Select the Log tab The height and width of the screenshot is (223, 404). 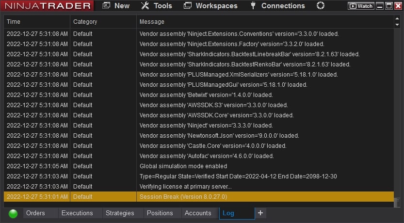click(237, 213)
